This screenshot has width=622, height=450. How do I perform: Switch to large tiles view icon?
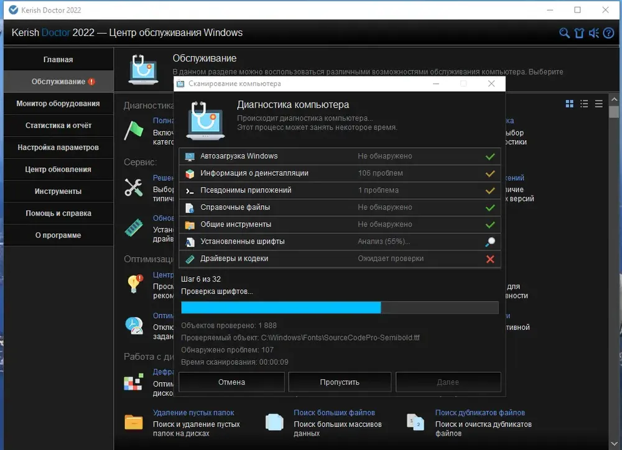pos(569,104)
